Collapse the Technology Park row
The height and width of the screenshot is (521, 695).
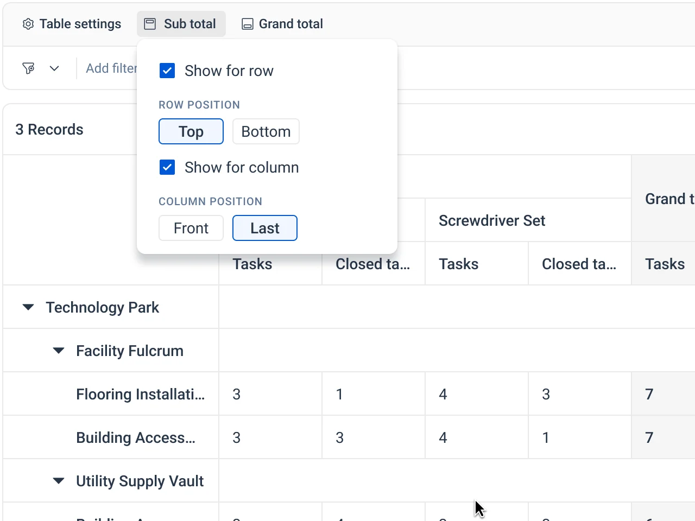pos(28,307)
